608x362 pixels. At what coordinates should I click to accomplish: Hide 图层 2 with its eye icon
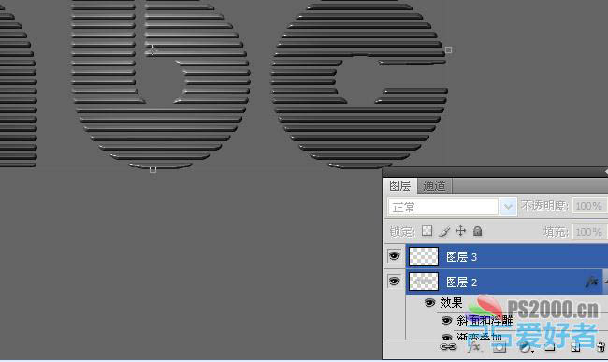pyautogui.click(x=394, y=281)
